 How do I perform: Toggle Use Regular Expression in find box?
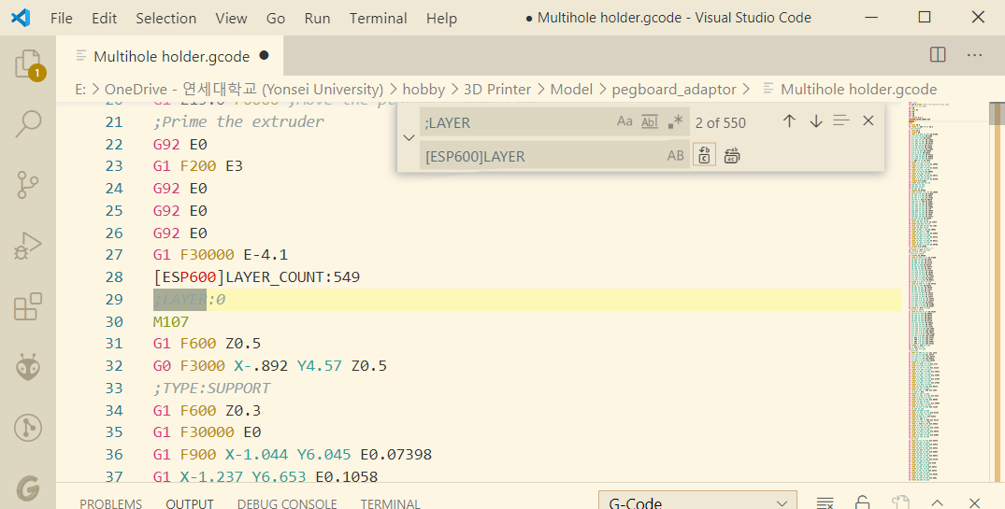[675, 121]
